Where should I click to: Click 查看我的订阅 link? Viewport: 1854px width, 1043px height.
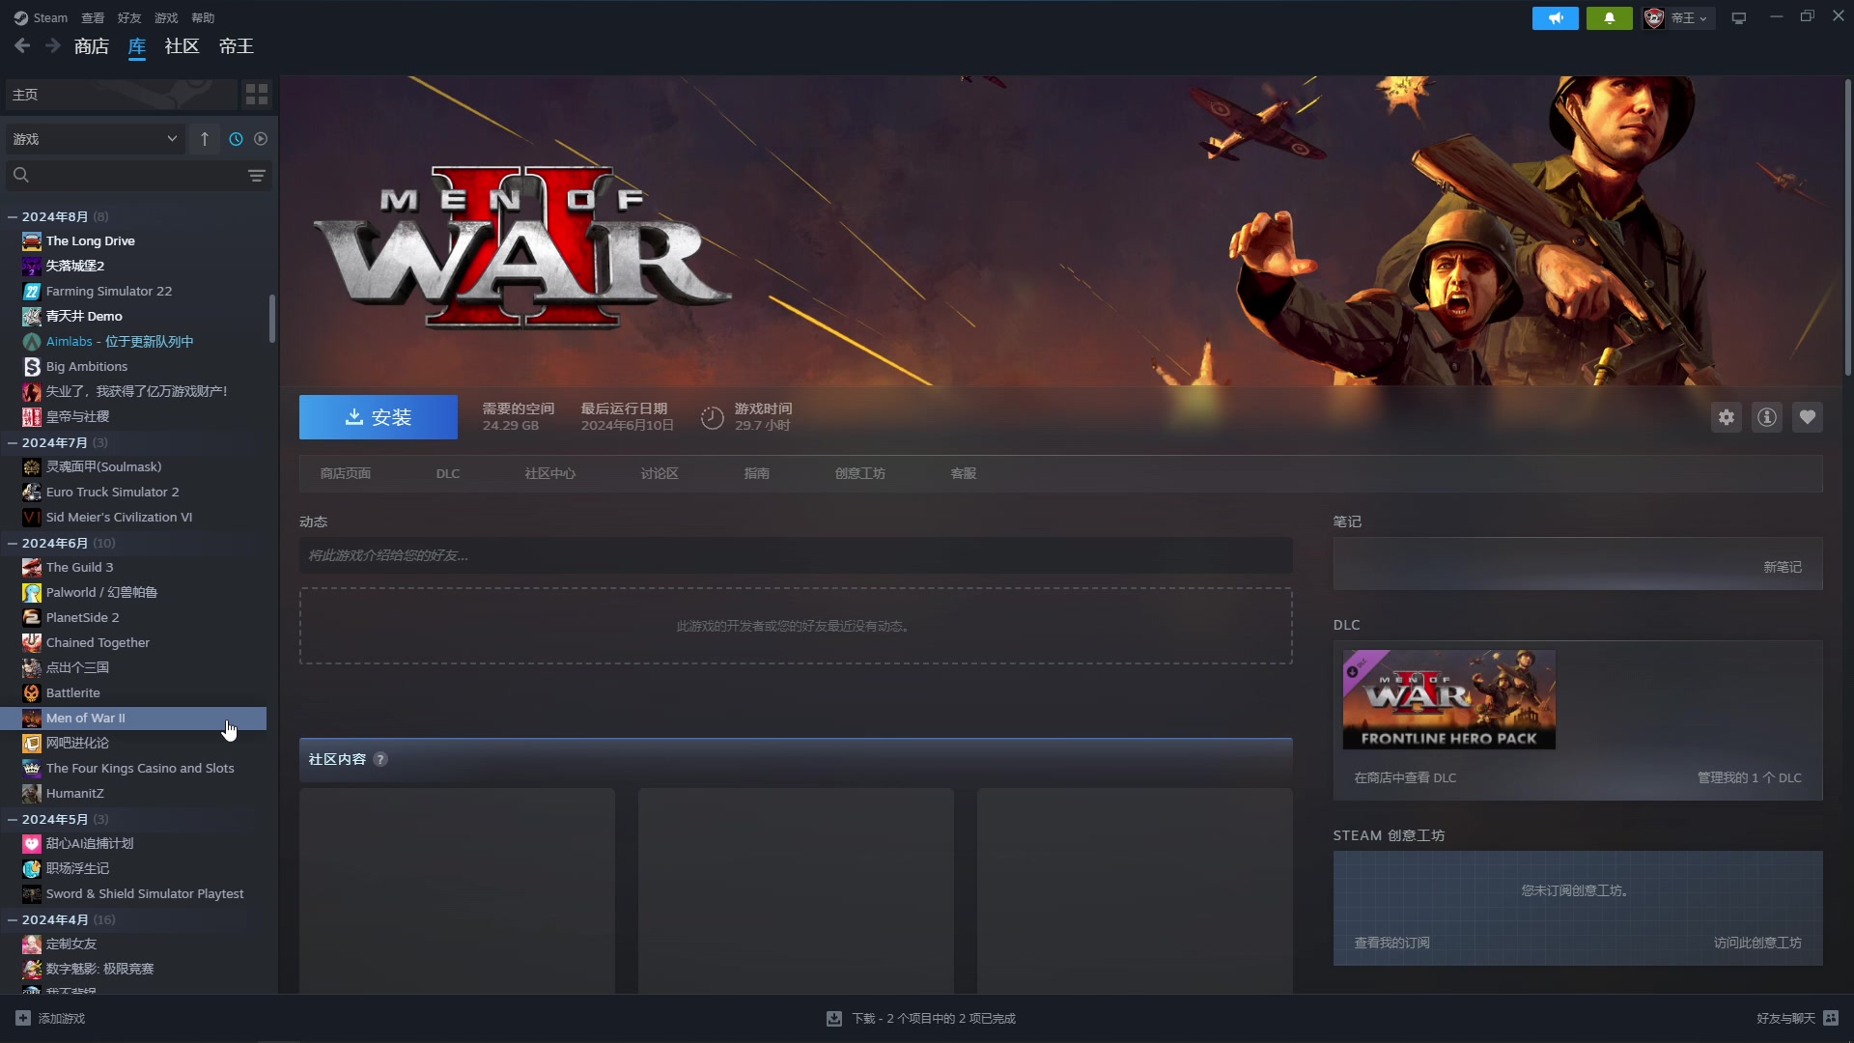(1391, 943)
